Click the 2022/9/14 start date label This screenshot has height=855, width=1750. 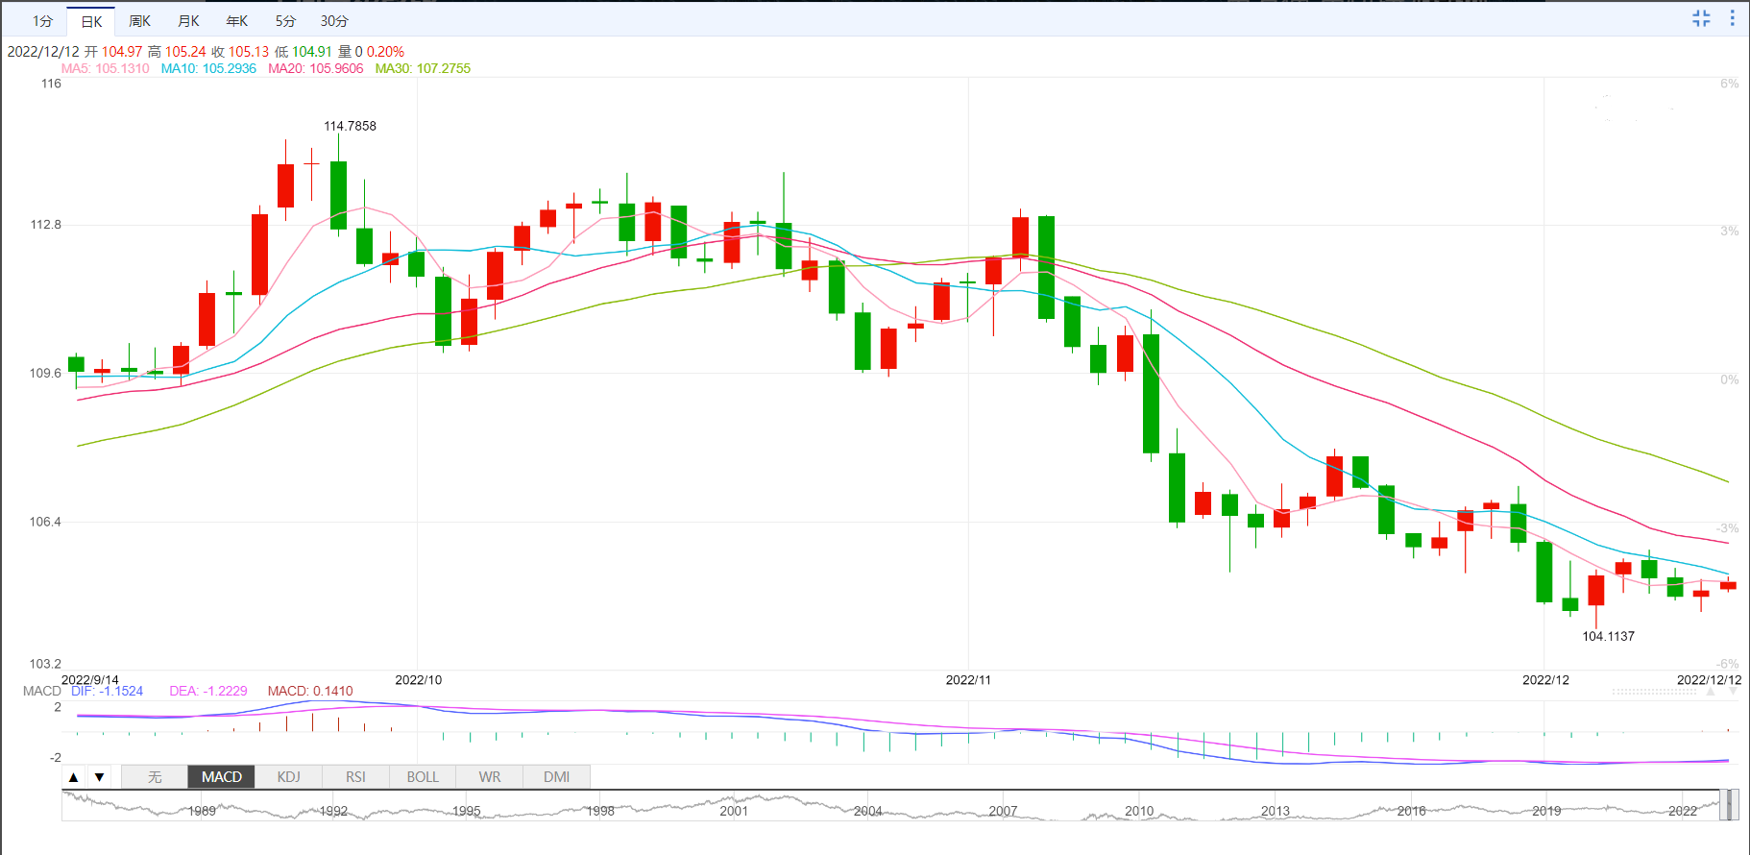(x=90, y=680)
